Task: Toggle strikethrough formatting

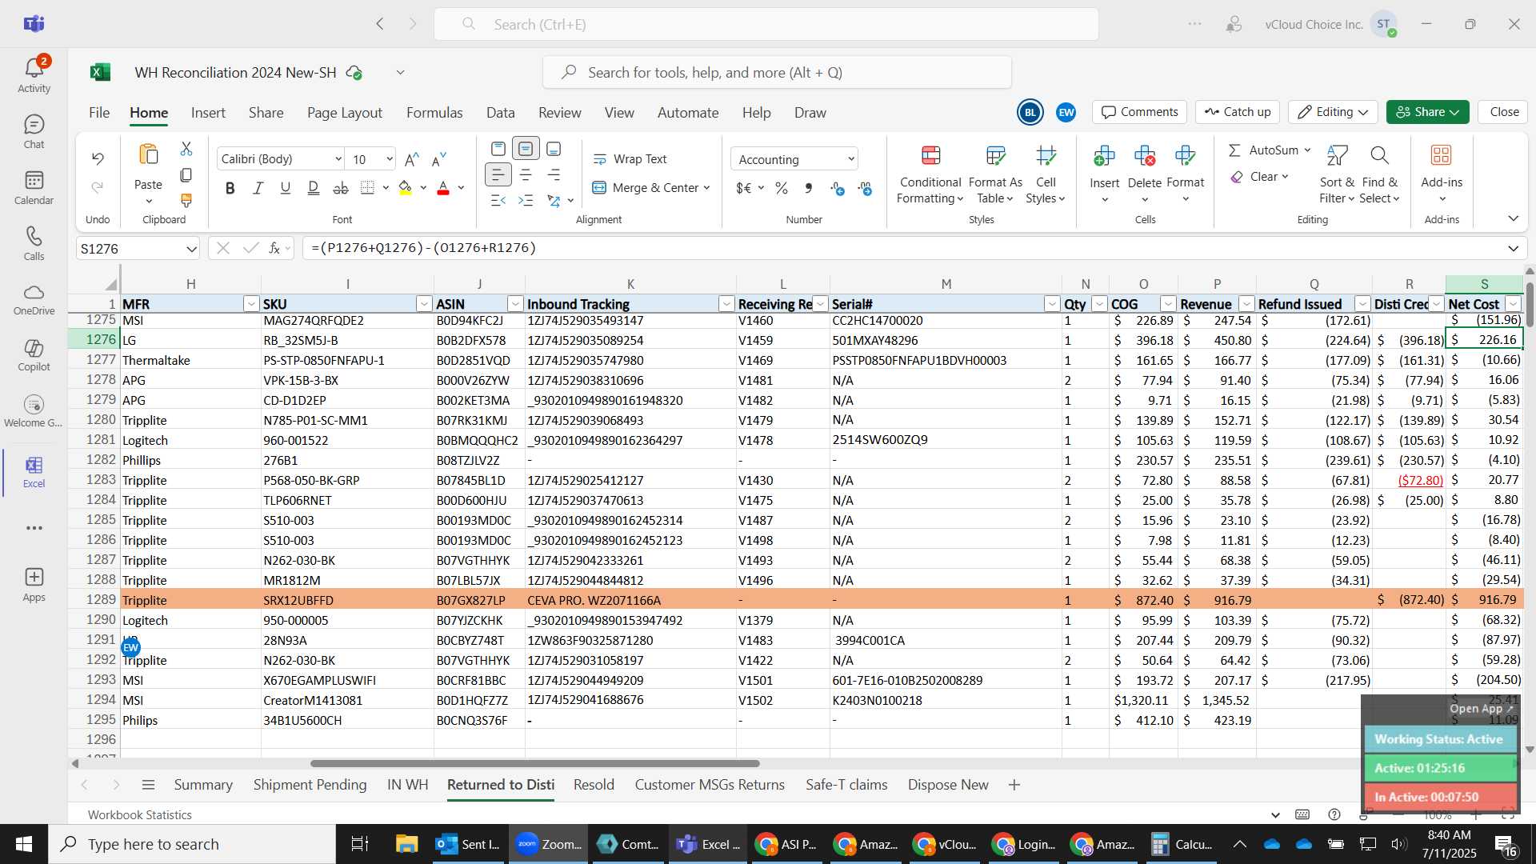Action: point(341,188)
